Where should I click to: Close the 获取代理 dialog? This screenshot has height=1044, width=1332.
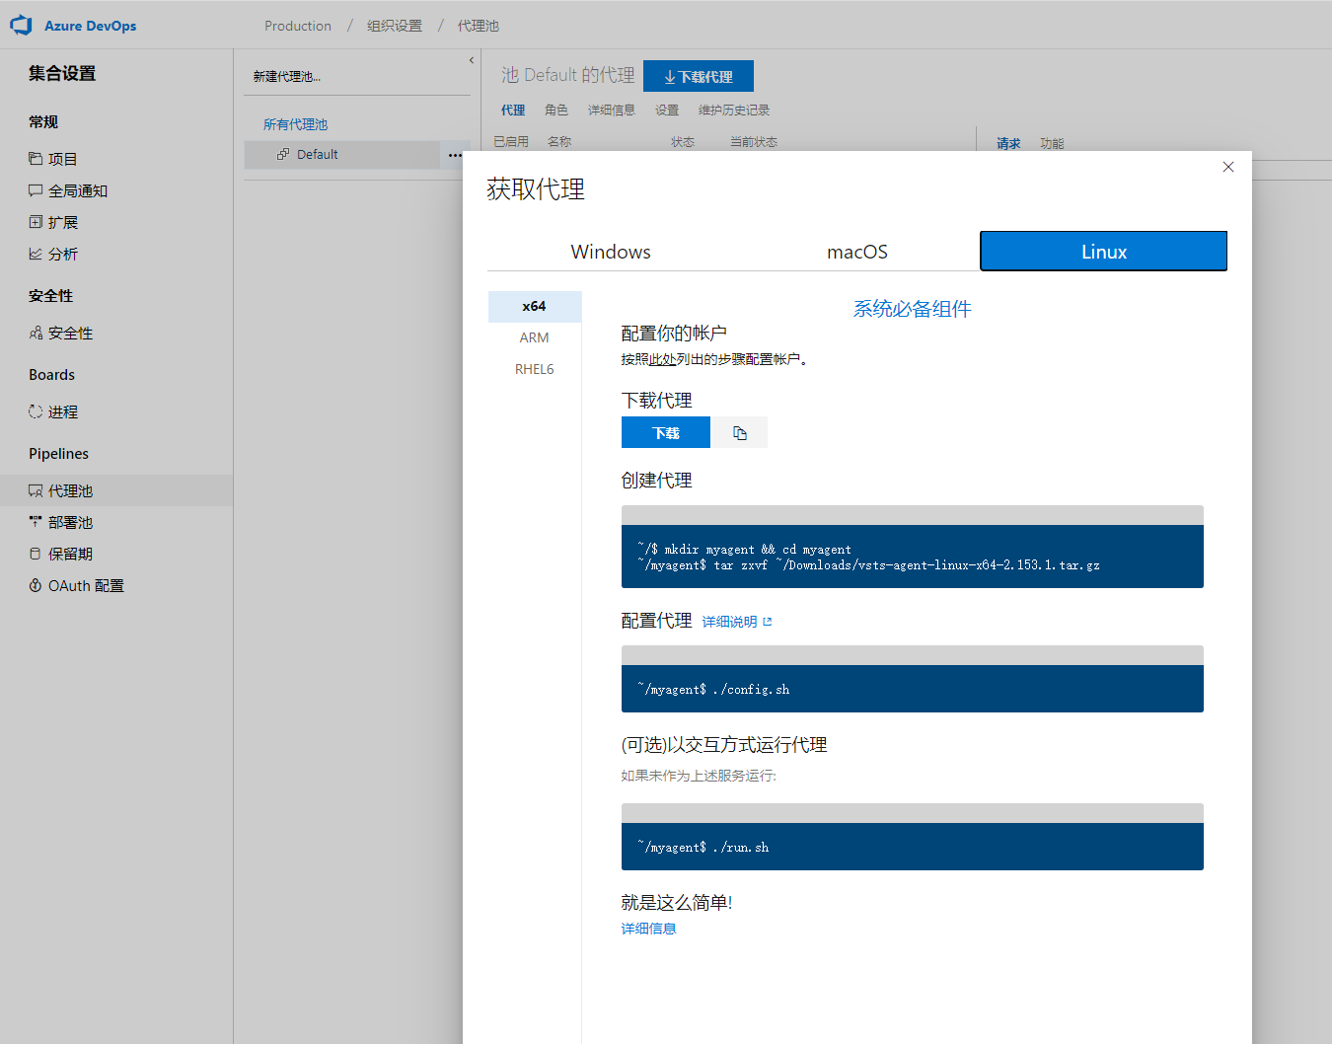point(1228,167)
